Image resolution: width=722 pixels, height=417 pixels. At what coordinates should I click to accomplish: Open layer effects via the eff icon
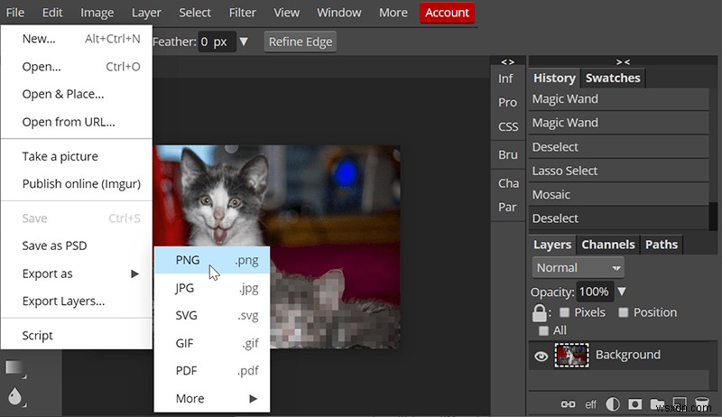tap(590, 404)
